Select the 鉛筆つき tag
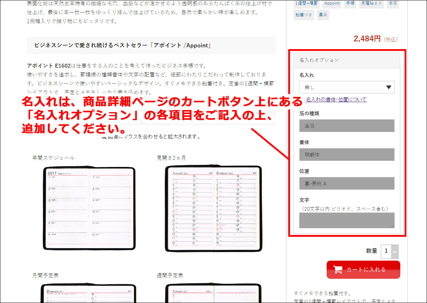Screen dimensions: 427x303 pyautogui.click(x=304, y=15)
